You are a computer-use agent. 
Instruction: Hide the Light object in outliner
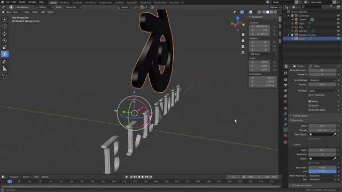(338, 23)
